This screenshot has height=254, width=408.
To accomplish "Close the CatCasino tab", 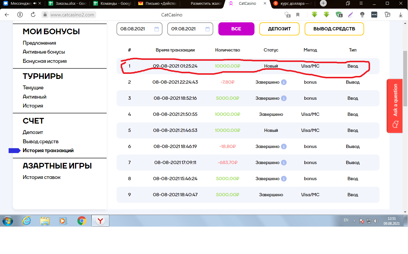I will [265, 4].
